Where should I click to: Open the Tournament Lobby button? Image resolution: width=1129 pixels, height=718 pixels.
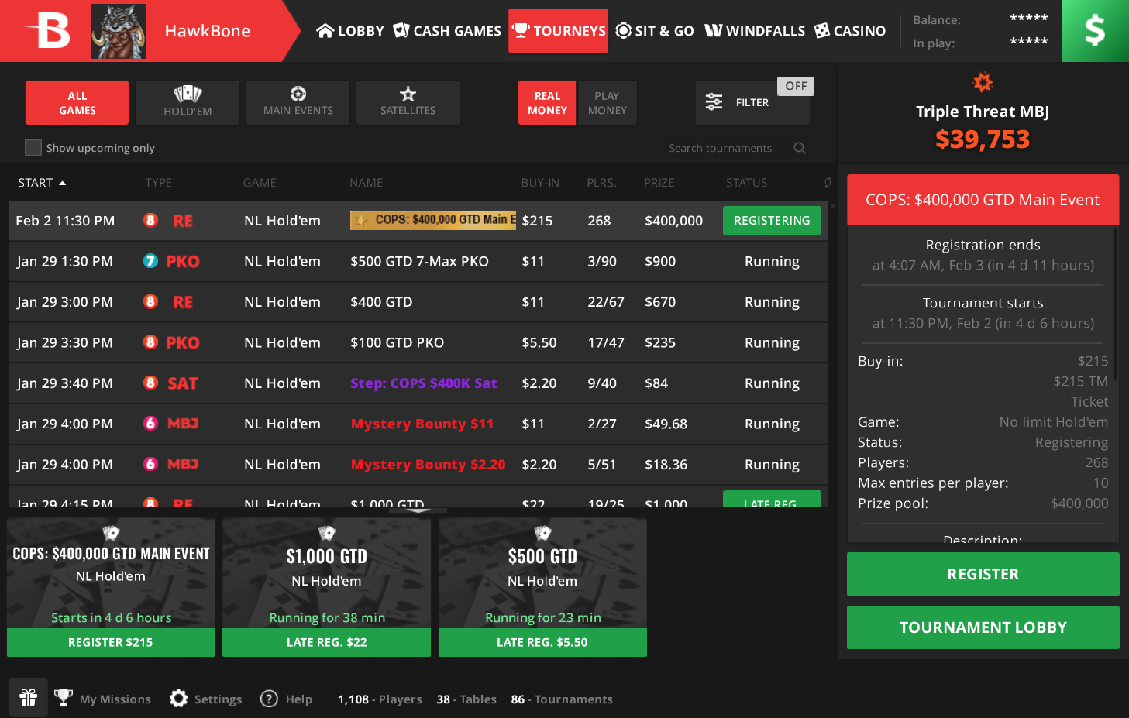pyautogui.click(x=983, y=627)
